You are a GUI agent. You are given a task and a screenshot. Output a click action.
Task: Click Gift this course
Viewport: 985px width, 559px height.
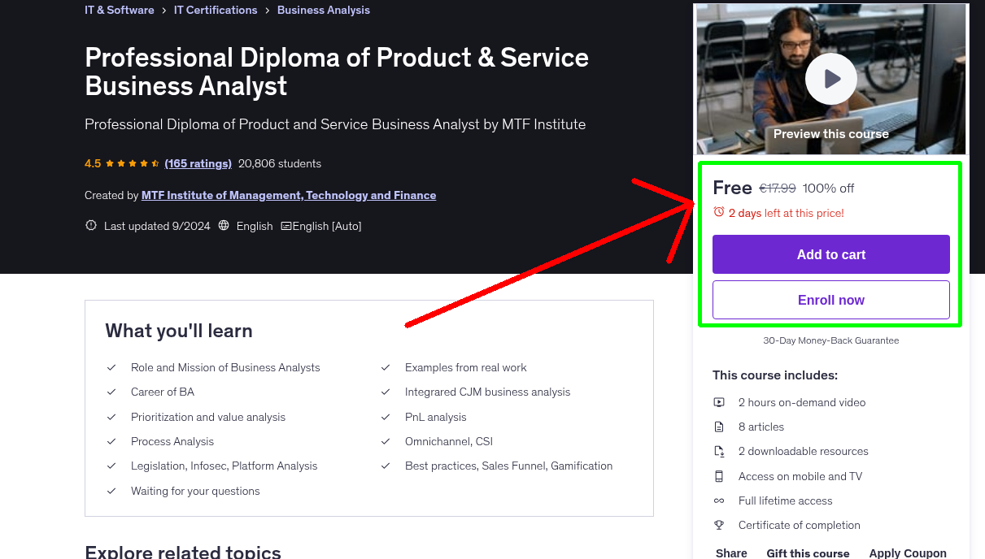pyautogui.click(x=808, y=552)
